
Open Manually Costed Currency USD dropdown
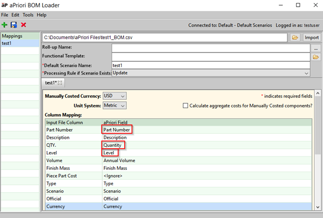click(114, 96)
